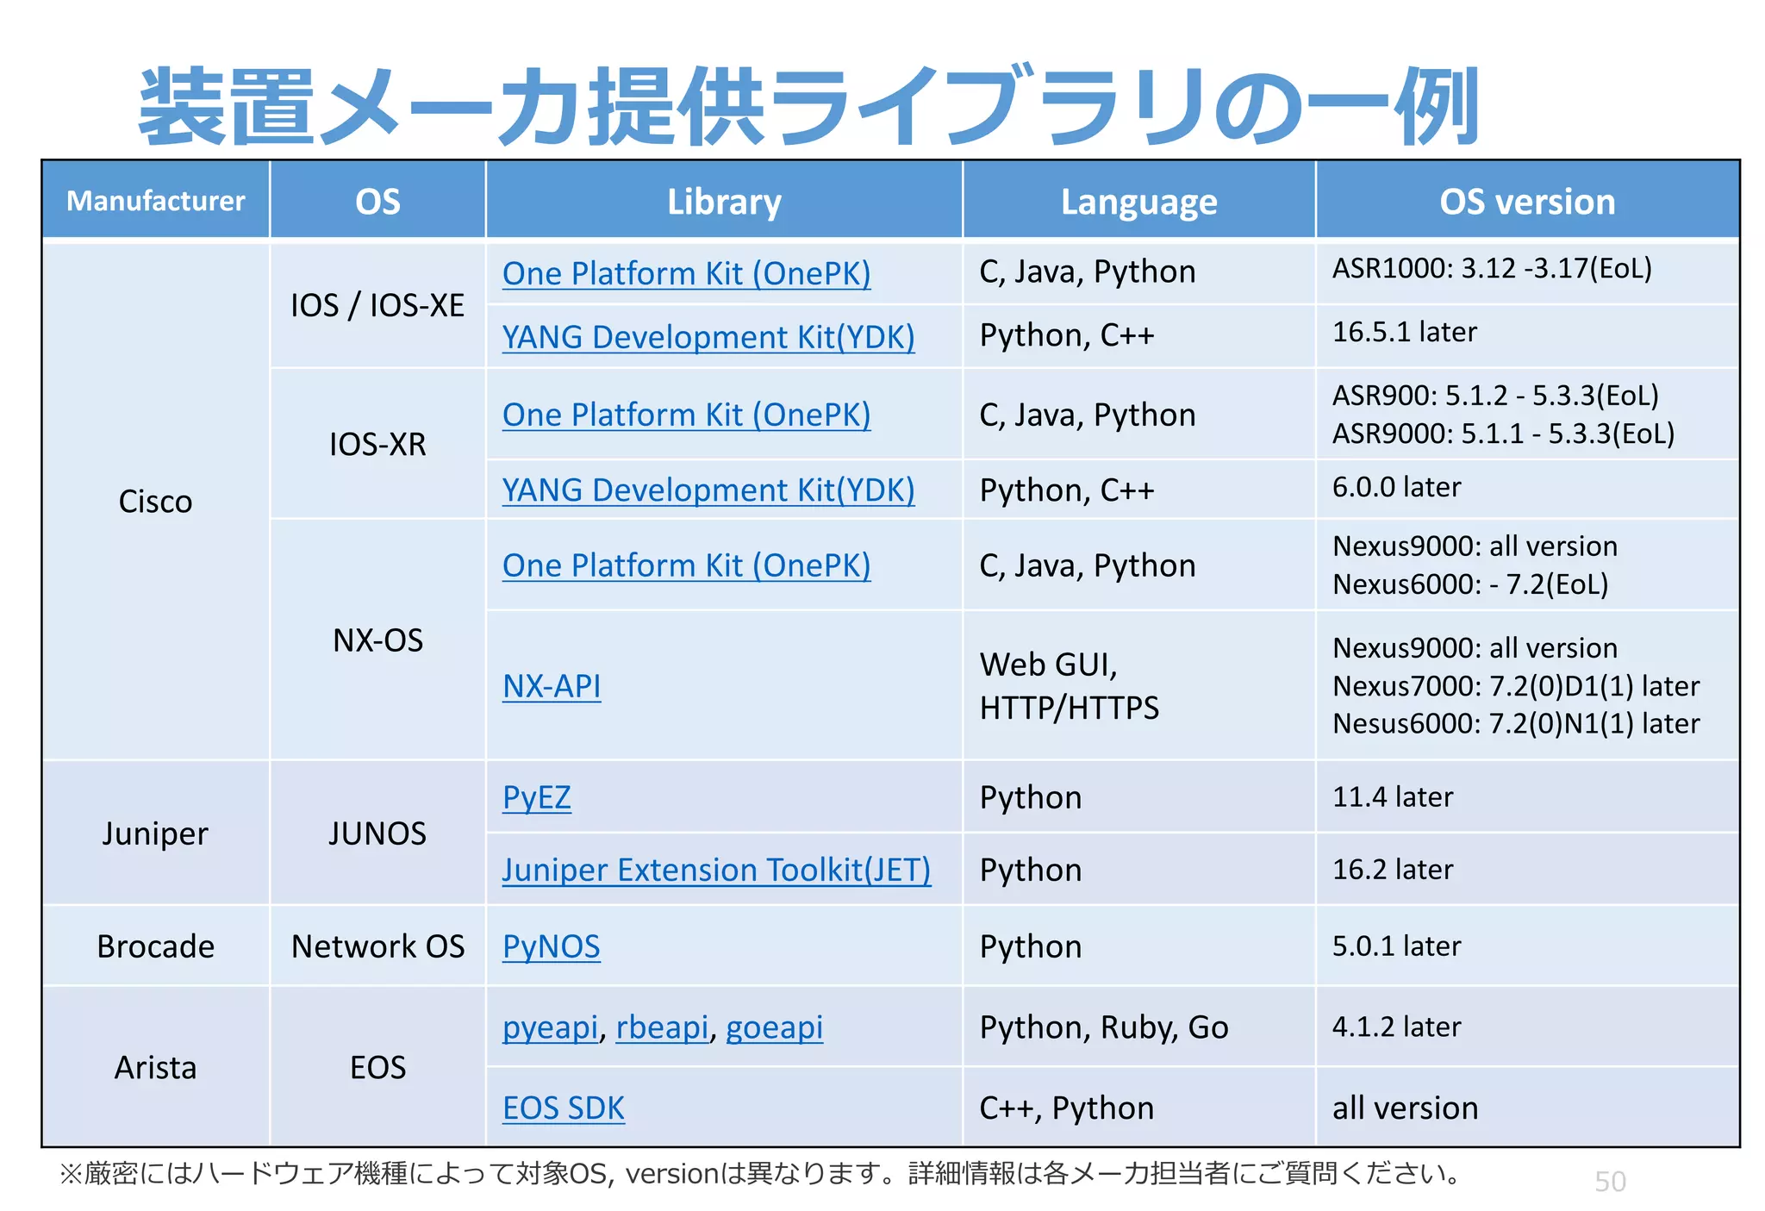The height and width of the screenshot is (1211, 1765).
Task: Click the 16.5.1 later version cell
Action: (x=1527, y=336)
